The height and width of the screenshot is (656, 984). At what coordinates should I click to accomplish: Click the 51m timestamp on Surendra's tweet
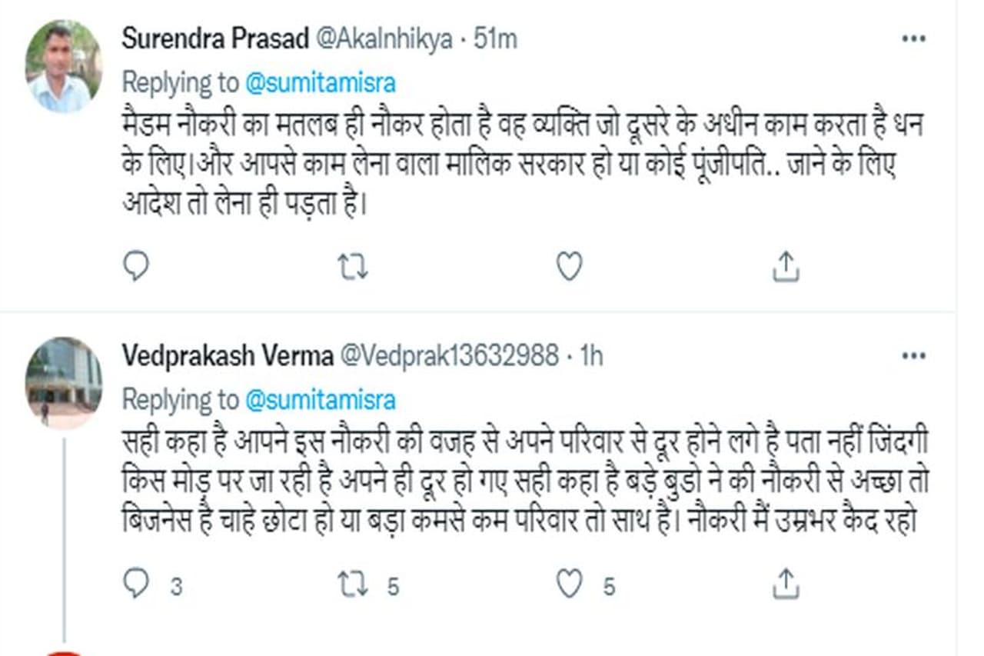[x=496, y=40]
